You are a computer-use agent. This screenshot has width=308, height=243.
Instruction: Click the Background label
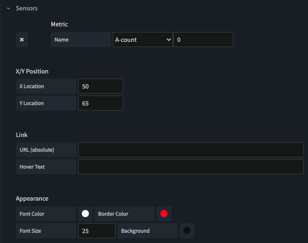(x=135, y=231)
